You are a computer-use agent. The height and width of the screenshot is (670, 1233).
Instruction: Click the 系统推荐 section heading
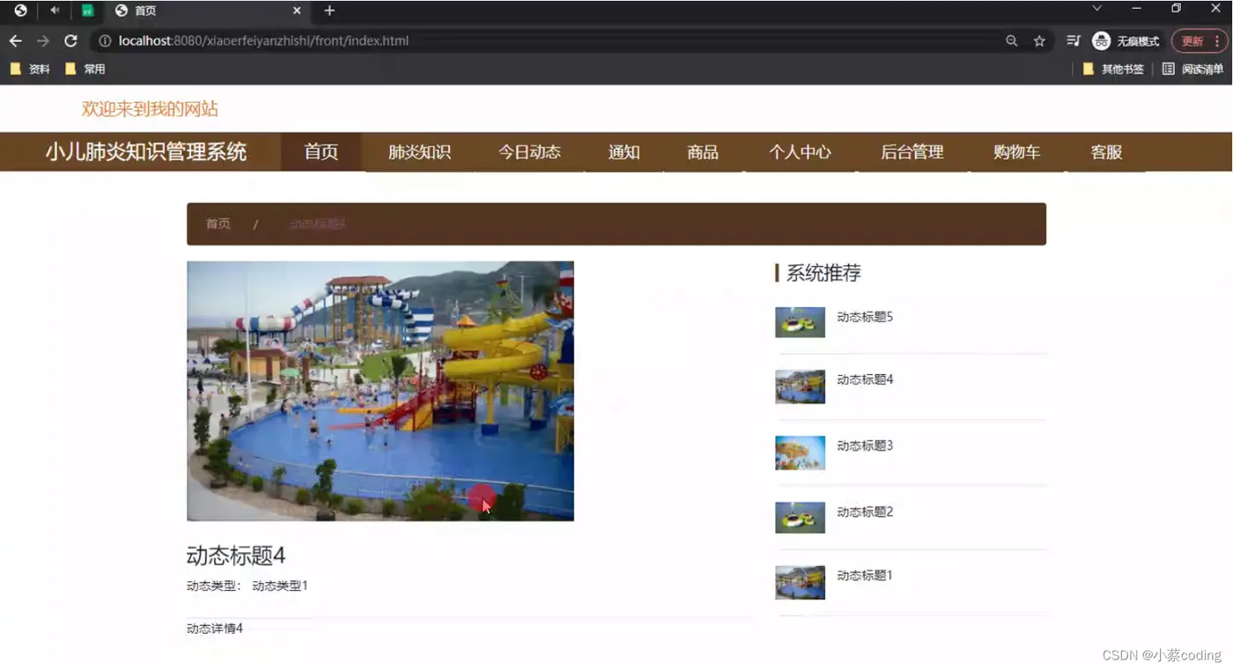point(823,273)
